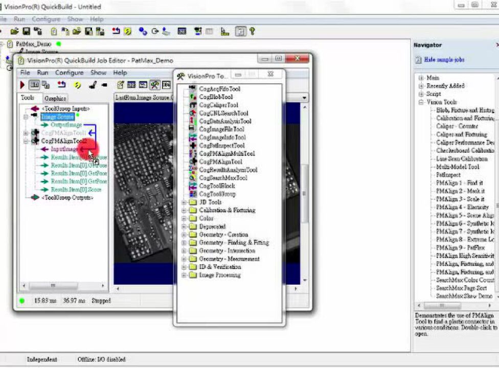Image resolution: width=499 pixels, height=368 pixels.
Task: Expand the Main node in Navigator
Action: 421,78
